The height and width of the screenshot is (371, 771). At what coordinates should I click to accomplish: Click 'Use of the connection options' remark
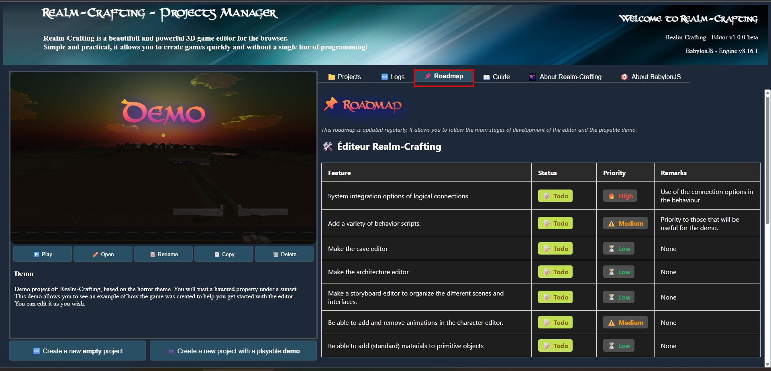click(707, 196)
